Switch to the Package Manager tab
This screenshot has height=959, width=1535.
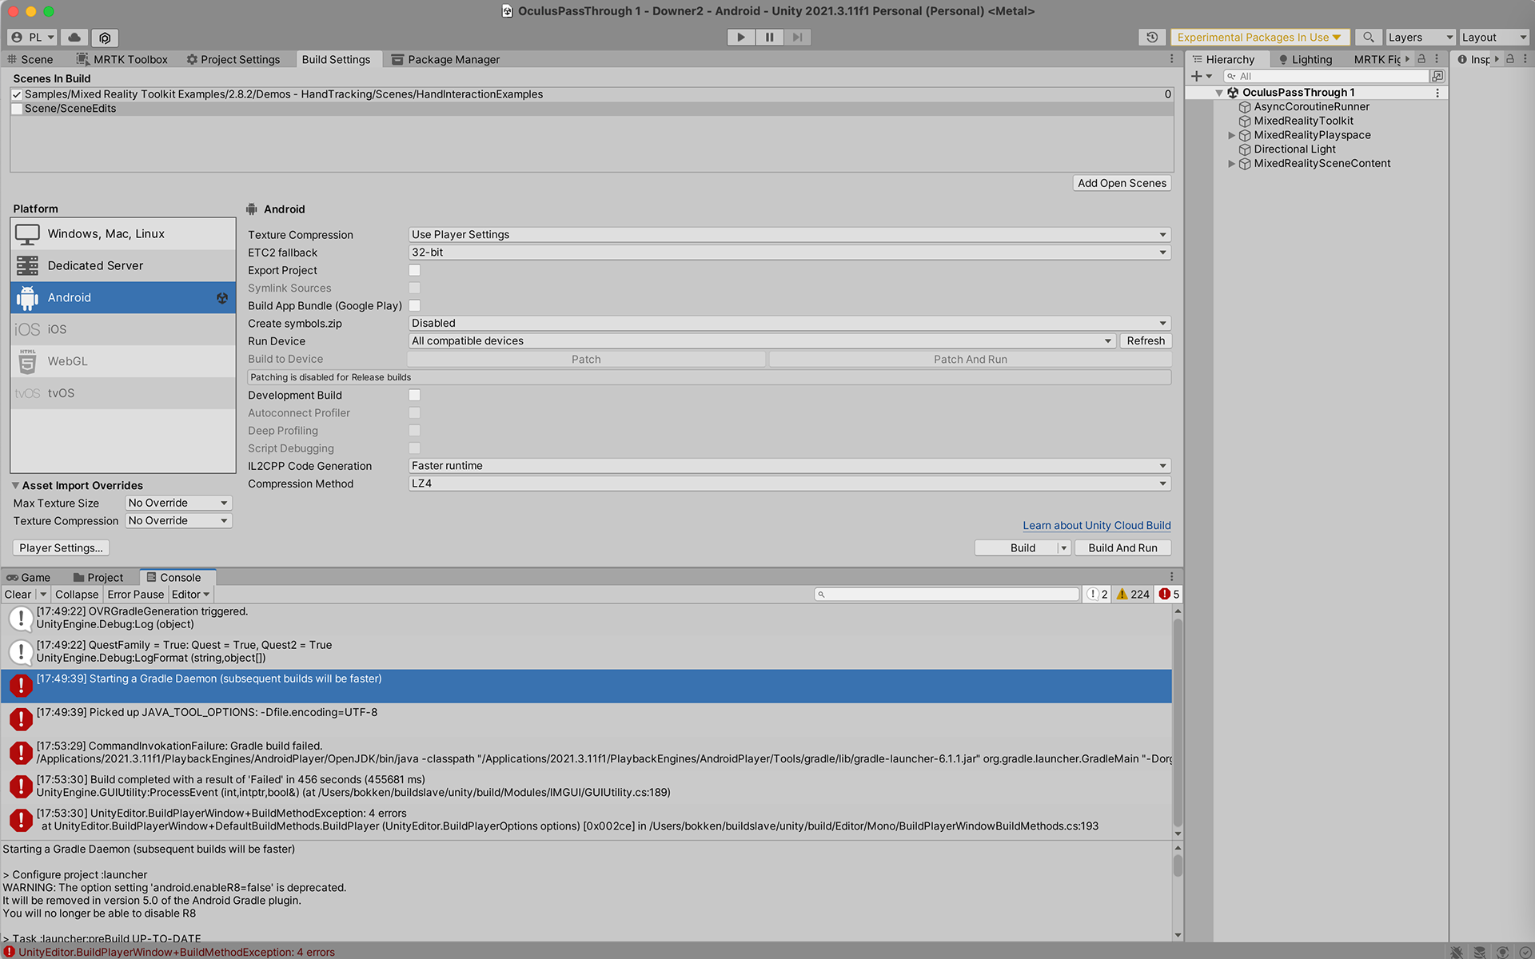(445, 59)
